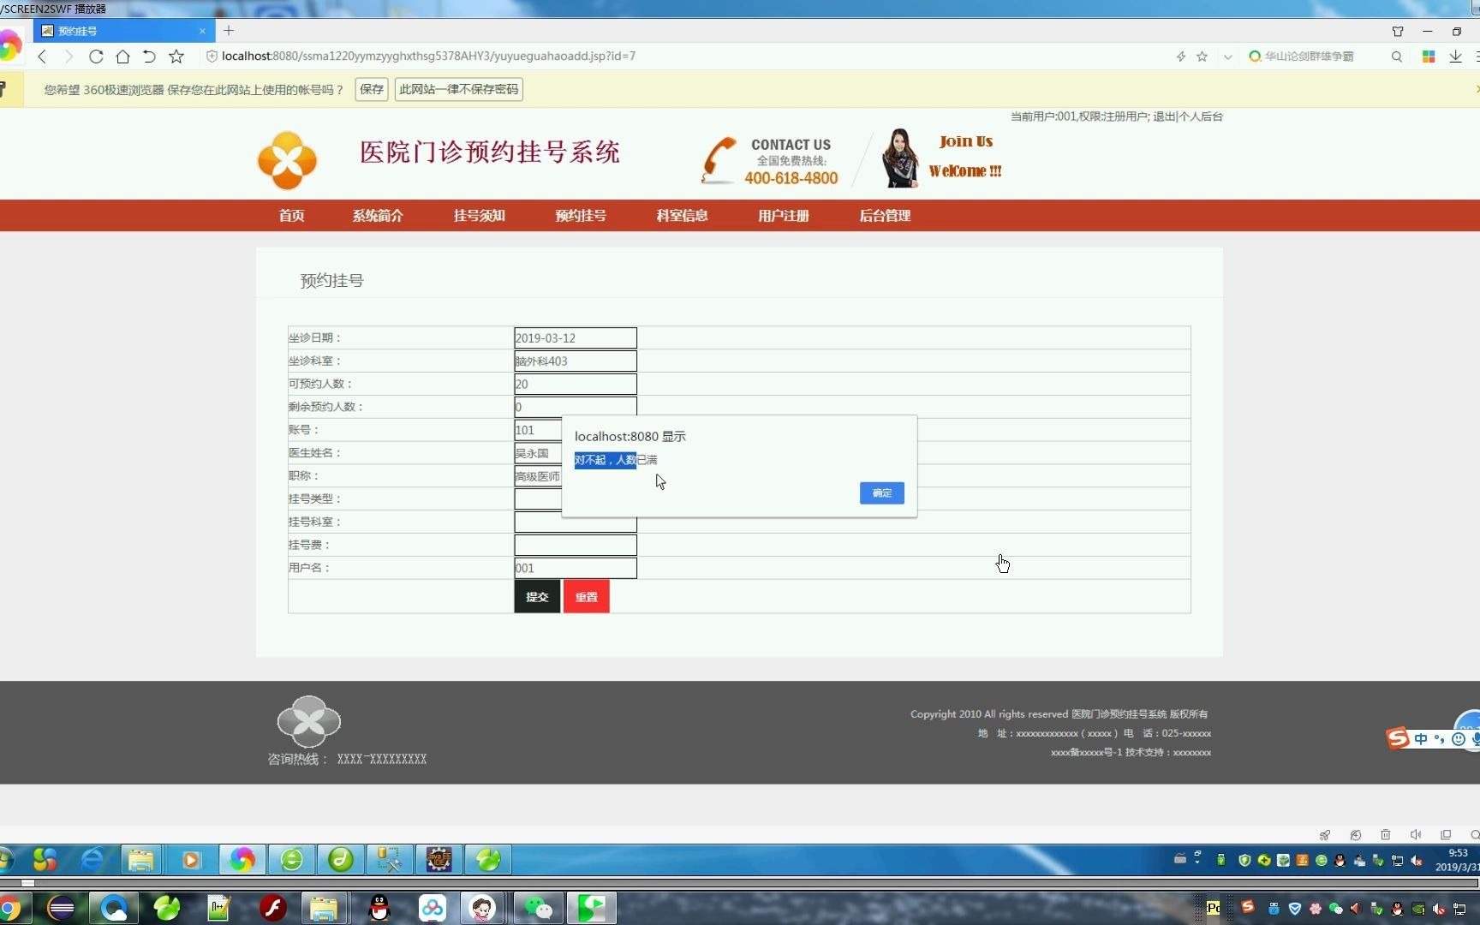Open the downloads icon in the browser toolbar

pyautogui.click(x=1454, y=57)
